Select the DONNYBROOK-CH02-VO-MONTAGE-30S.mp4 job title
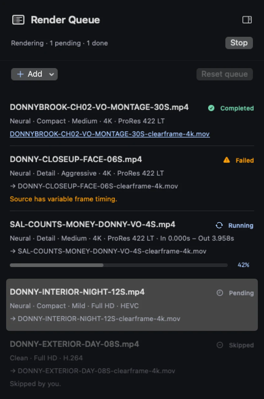This screenshot has height=399, width=264. pyautogui.click(x=99, y=107)
